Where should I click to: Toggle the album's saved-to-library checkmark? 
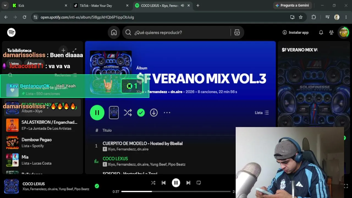[x=141, y=112]
